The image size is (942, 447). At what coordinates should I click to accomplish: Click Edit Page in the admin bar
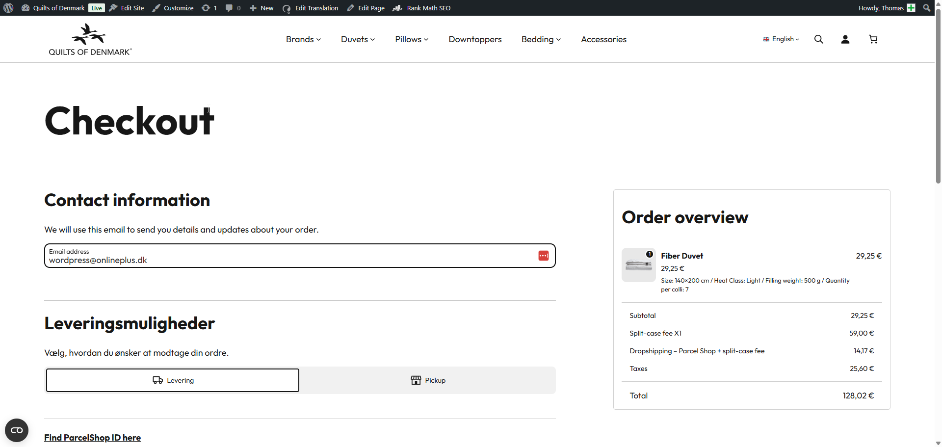(366, 8)
